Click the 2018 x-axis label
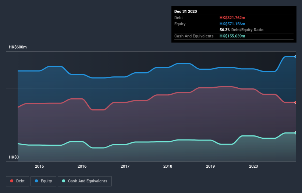The width and height of the screenshot is (302, 193). [x=168, y=166]
